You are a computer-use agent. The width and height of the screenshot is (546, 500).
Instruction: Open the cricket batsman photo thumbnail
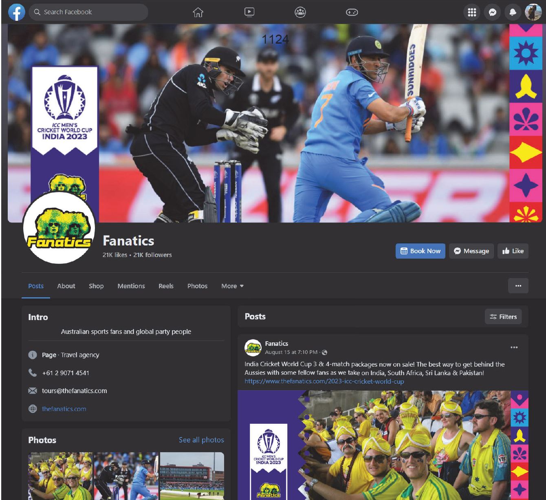click(126, 476)
